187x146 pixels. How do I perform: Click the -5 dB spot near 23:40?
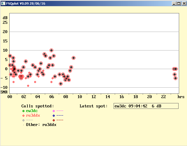point(175,78)
